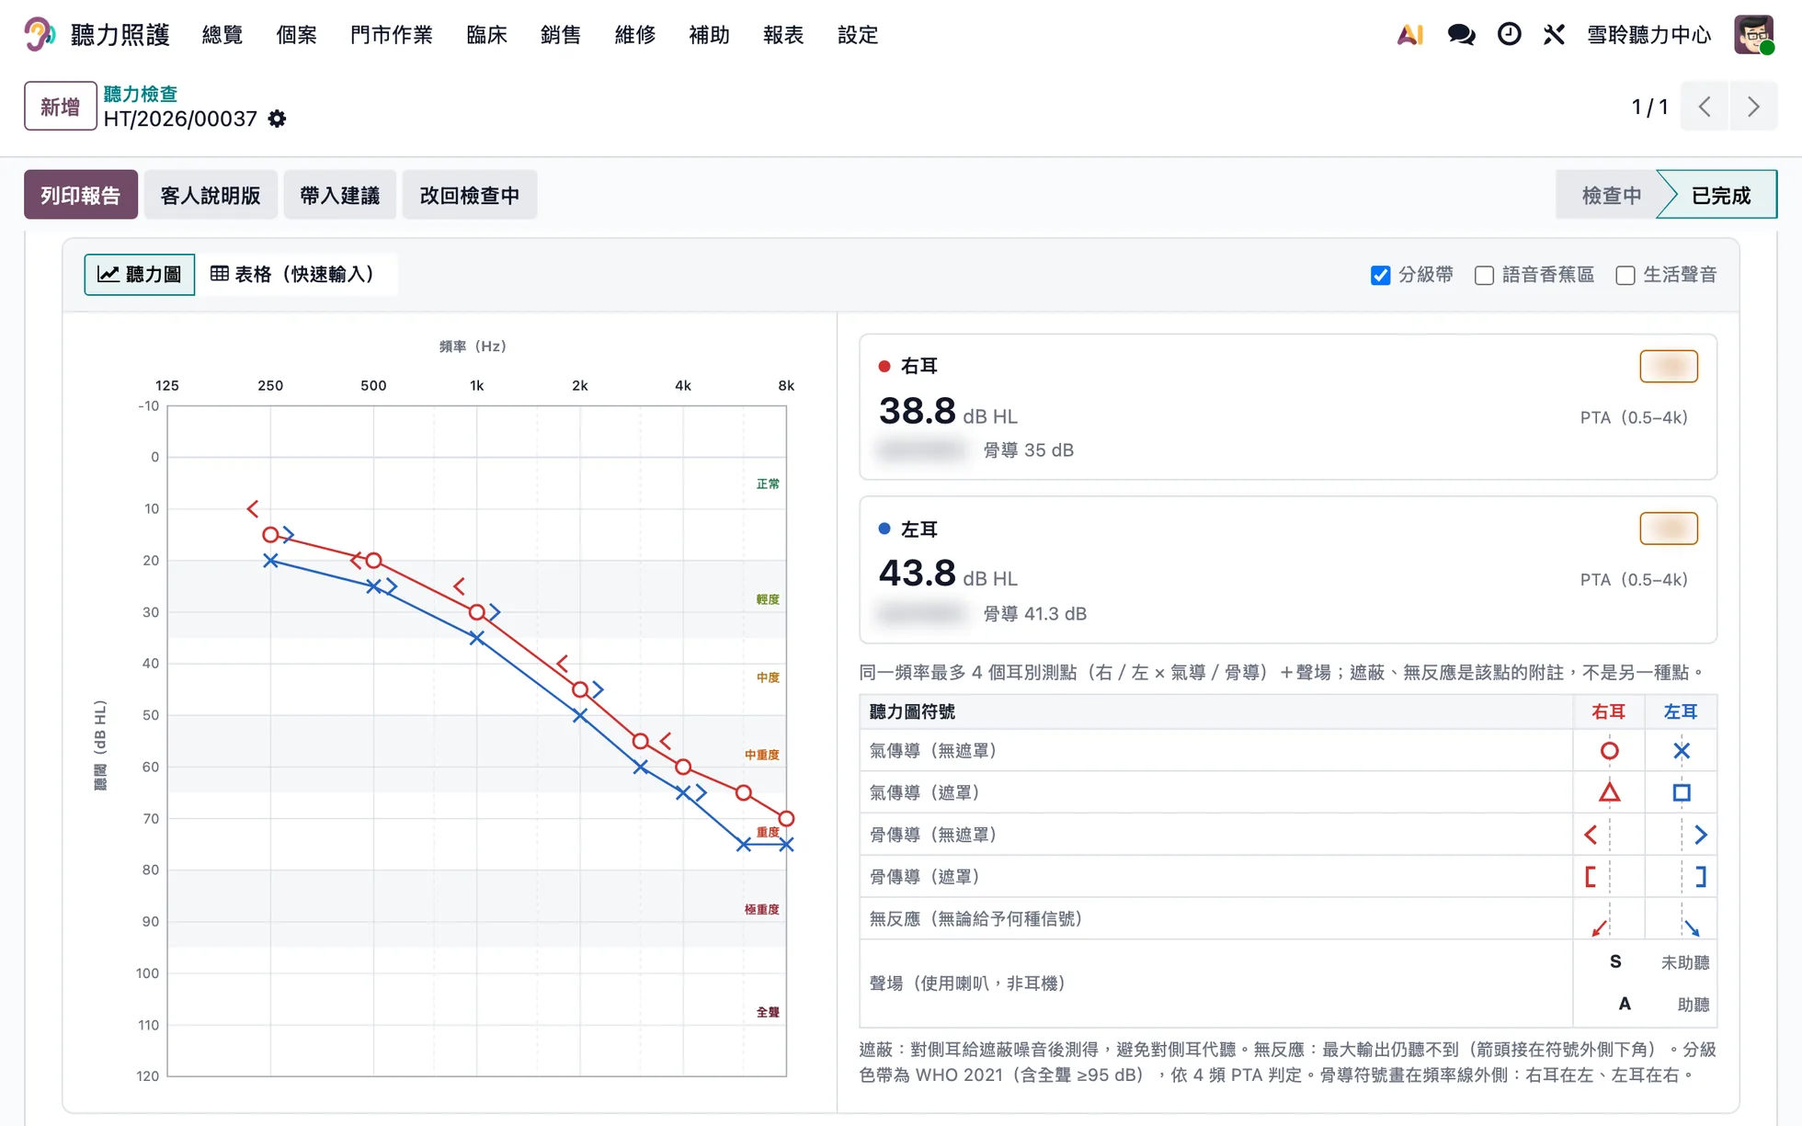Uncheck the 分級帶 checkbox
Image resolution: width=1802 pixels, height=1126 pixels.
coord(1380,275)
